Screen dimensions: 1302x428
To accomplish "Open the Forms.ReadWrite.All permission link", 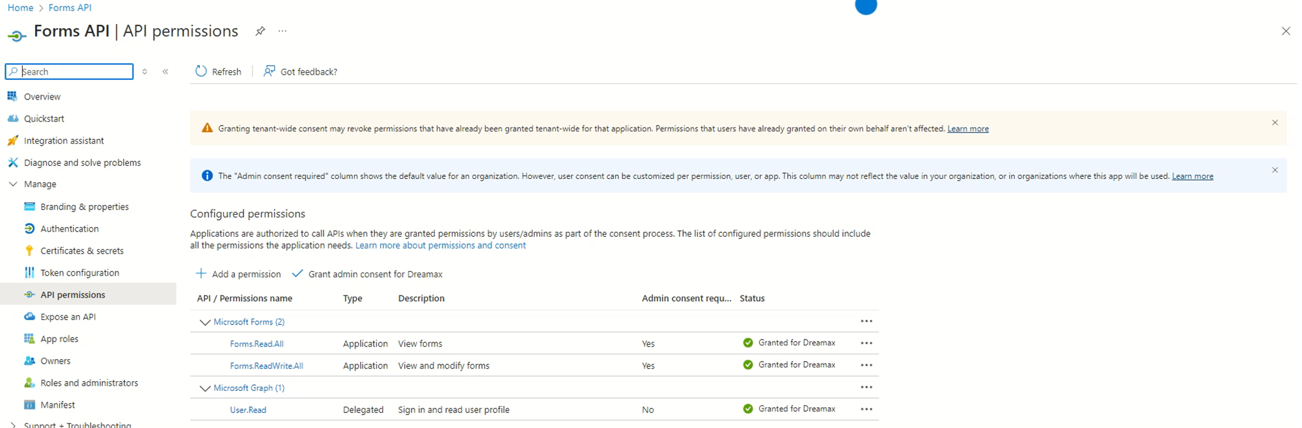I will click(266, 366).
